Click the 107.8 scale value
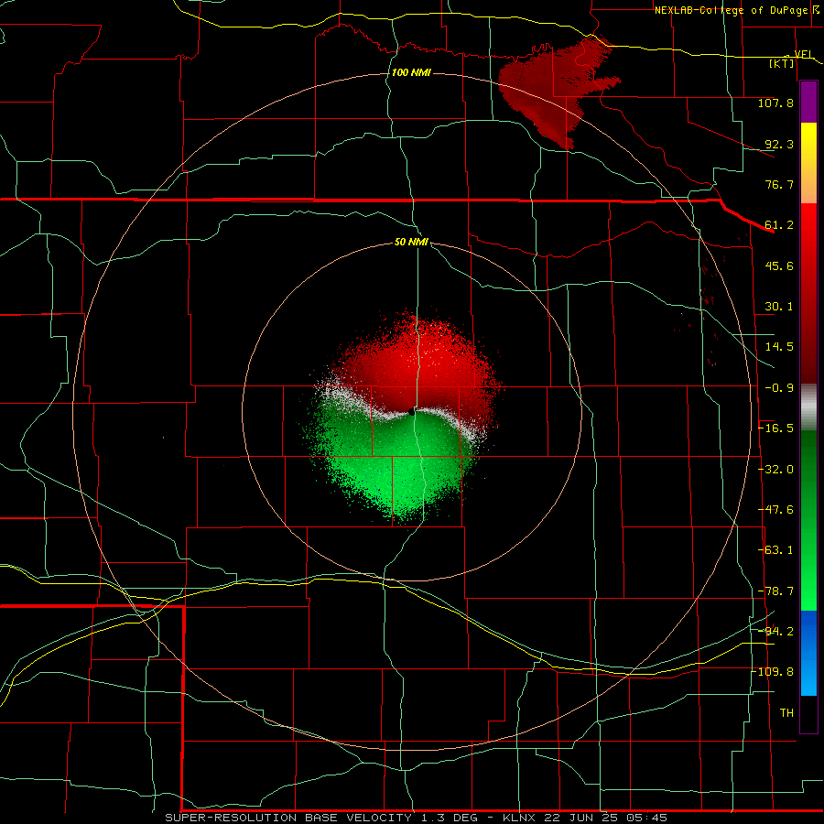The width and height of the screenshot is (824, 824). (775, 103)
